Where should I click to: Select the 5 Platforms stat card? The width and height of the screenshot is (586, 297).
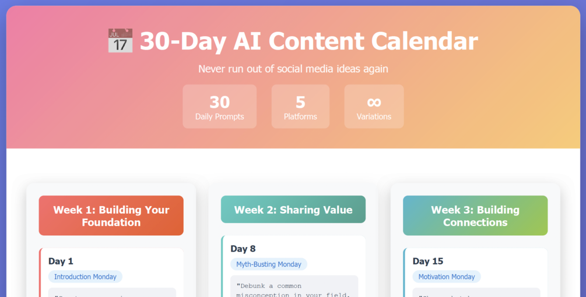[x=300, y=107]
